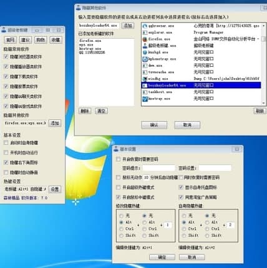The image size is (267, 268).
Task: Enable 隐藏时自动静音 checkbox
Action: pos(6,172)
